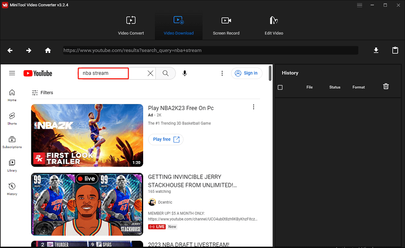The width and height of the screenshot is (405, 248).
Task: Click the magnifier search button
Action: pyautogui.click(x=165, y=73)
